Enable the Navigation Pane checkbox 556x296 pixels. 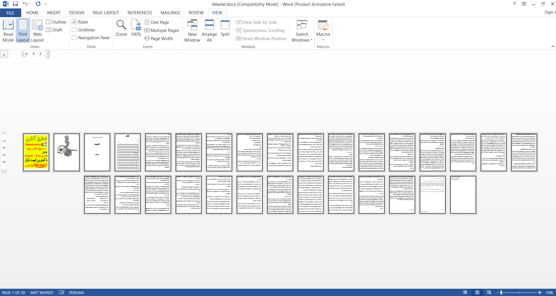pos(74,38)
